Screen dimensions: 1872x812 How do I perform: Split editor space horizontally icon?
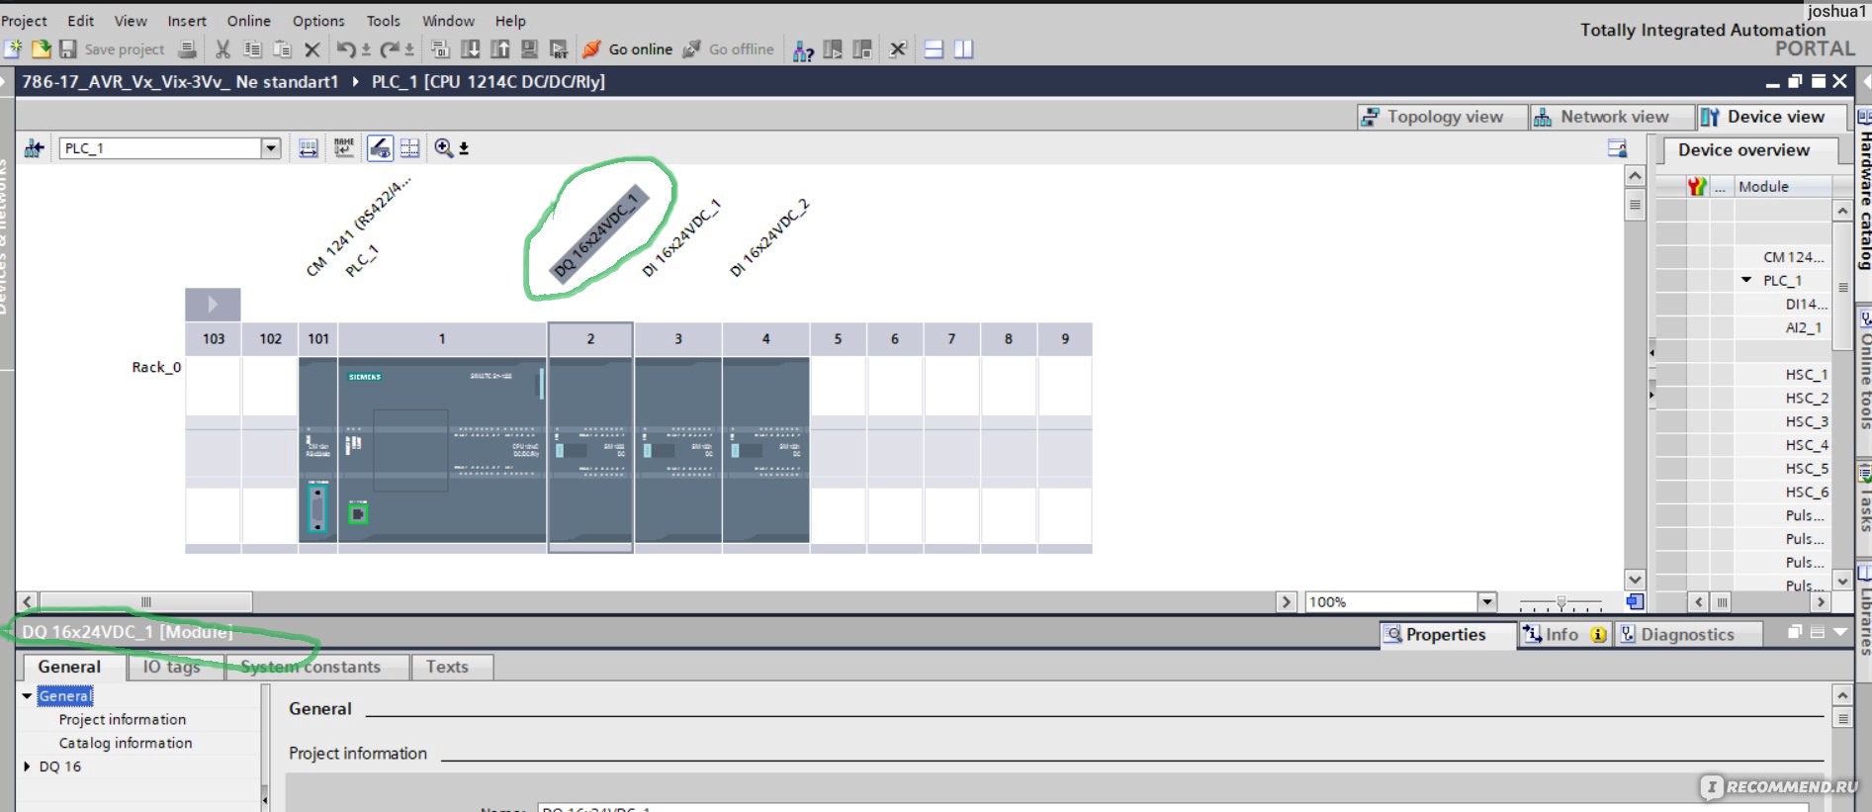pos(934,48)
